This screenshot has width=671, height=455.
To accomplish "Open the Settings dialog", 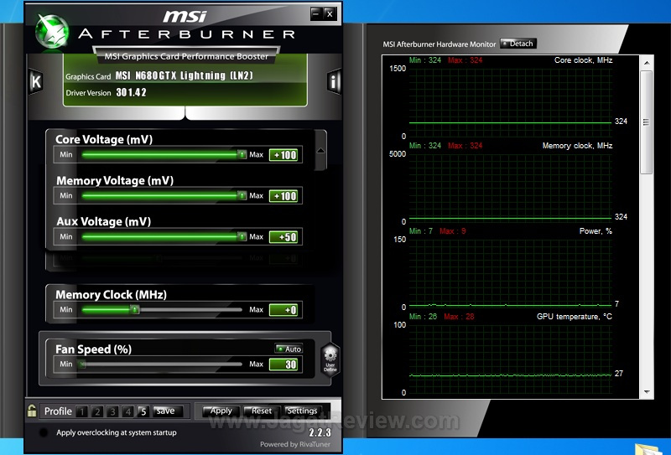I will [x=301, y=411].
